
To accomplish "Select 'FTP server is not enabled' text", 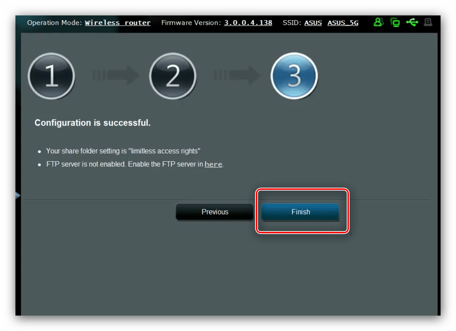I will [x=86, y=164].
